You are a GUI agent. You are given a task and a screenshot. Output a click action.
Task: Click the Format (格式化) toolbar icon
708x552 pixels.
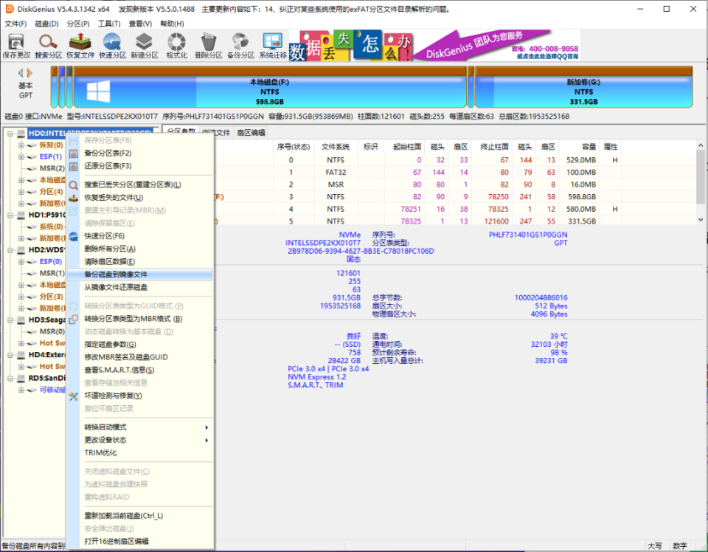click(176, 46)
